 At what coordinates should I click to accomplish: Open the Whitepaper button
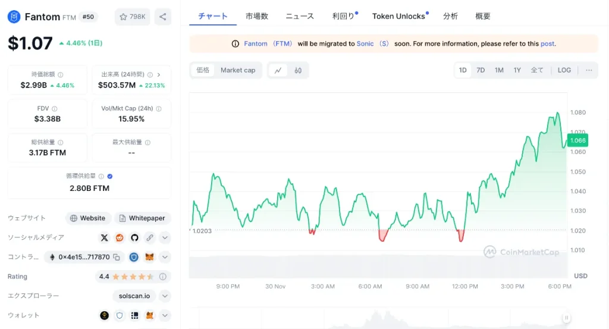pos(142,218)
